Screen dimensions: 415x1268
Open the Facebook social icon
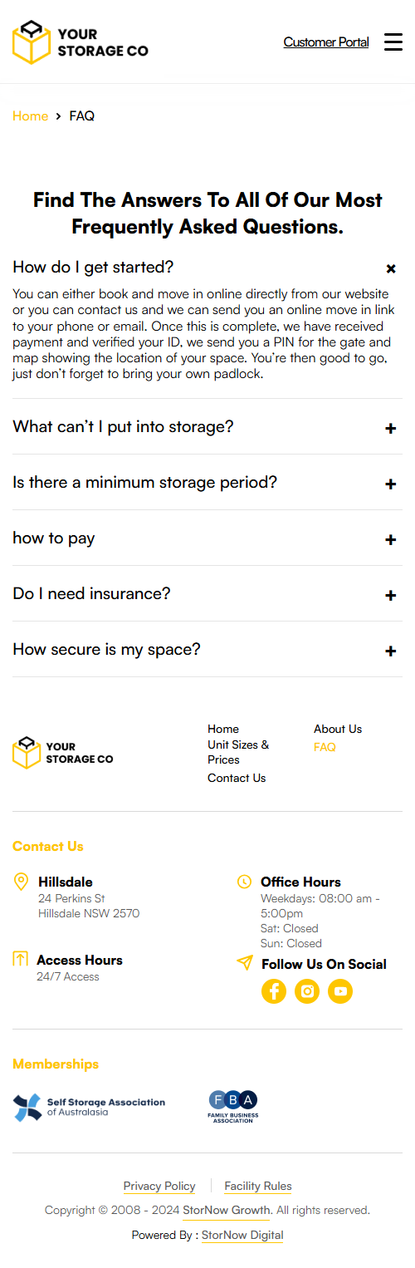[x=274, y=991]
